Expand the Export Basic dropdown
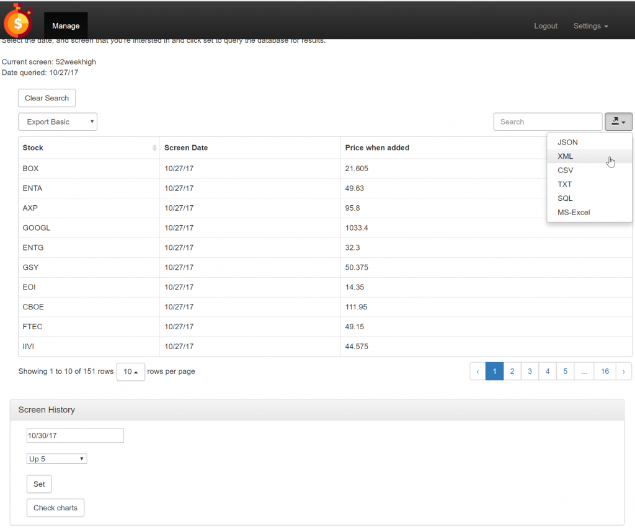 point(58,122)
